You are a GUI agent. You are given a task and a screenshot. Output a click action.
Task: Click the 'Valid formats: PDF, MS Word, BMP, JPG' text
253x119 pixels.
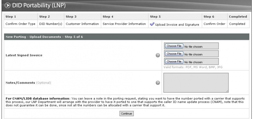tap(193, 67)
